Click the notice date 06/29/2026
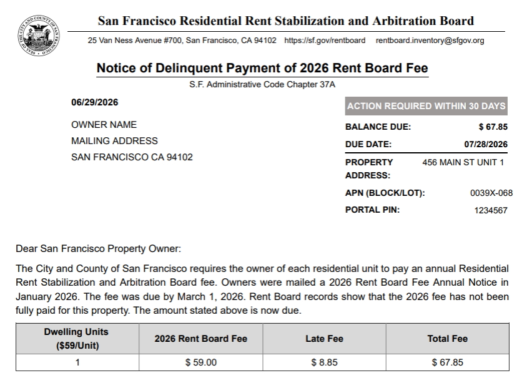The image size is (532, 378). [x=95, y=102]
